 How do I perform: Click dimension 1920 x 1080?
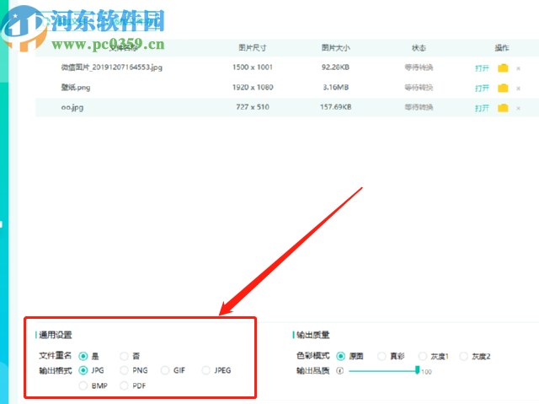point(253,87)
